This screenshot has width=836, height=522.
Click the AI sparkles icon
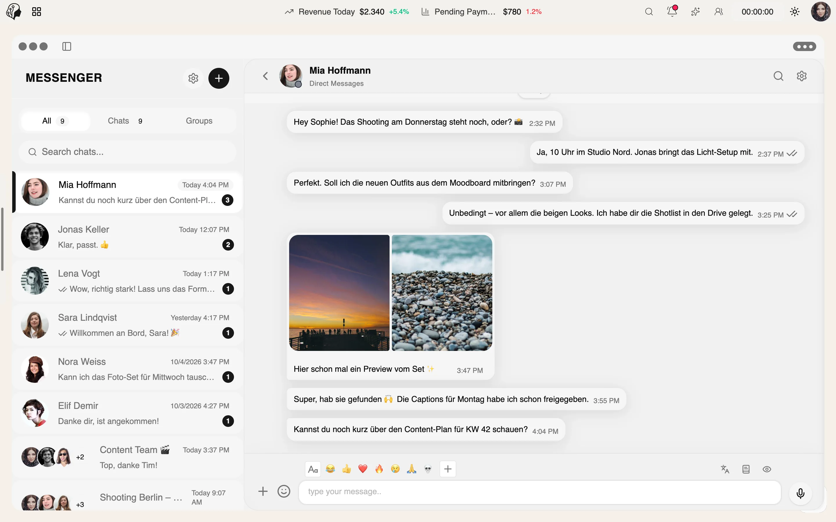(696, 12)
